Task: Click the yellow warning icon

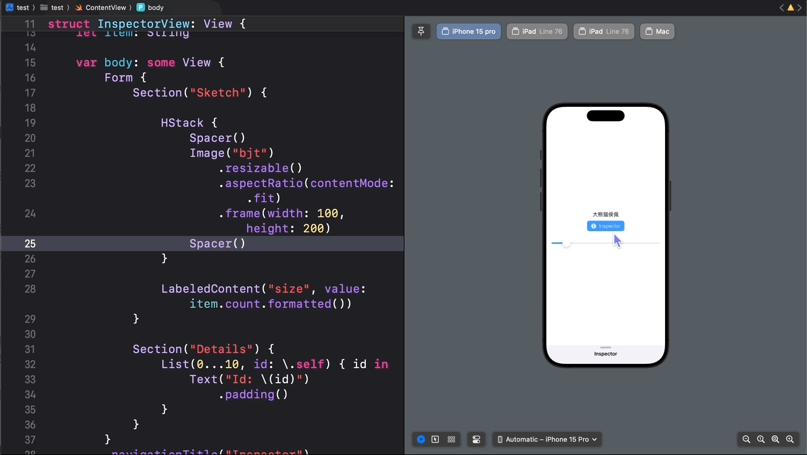Action: [791, 7]
